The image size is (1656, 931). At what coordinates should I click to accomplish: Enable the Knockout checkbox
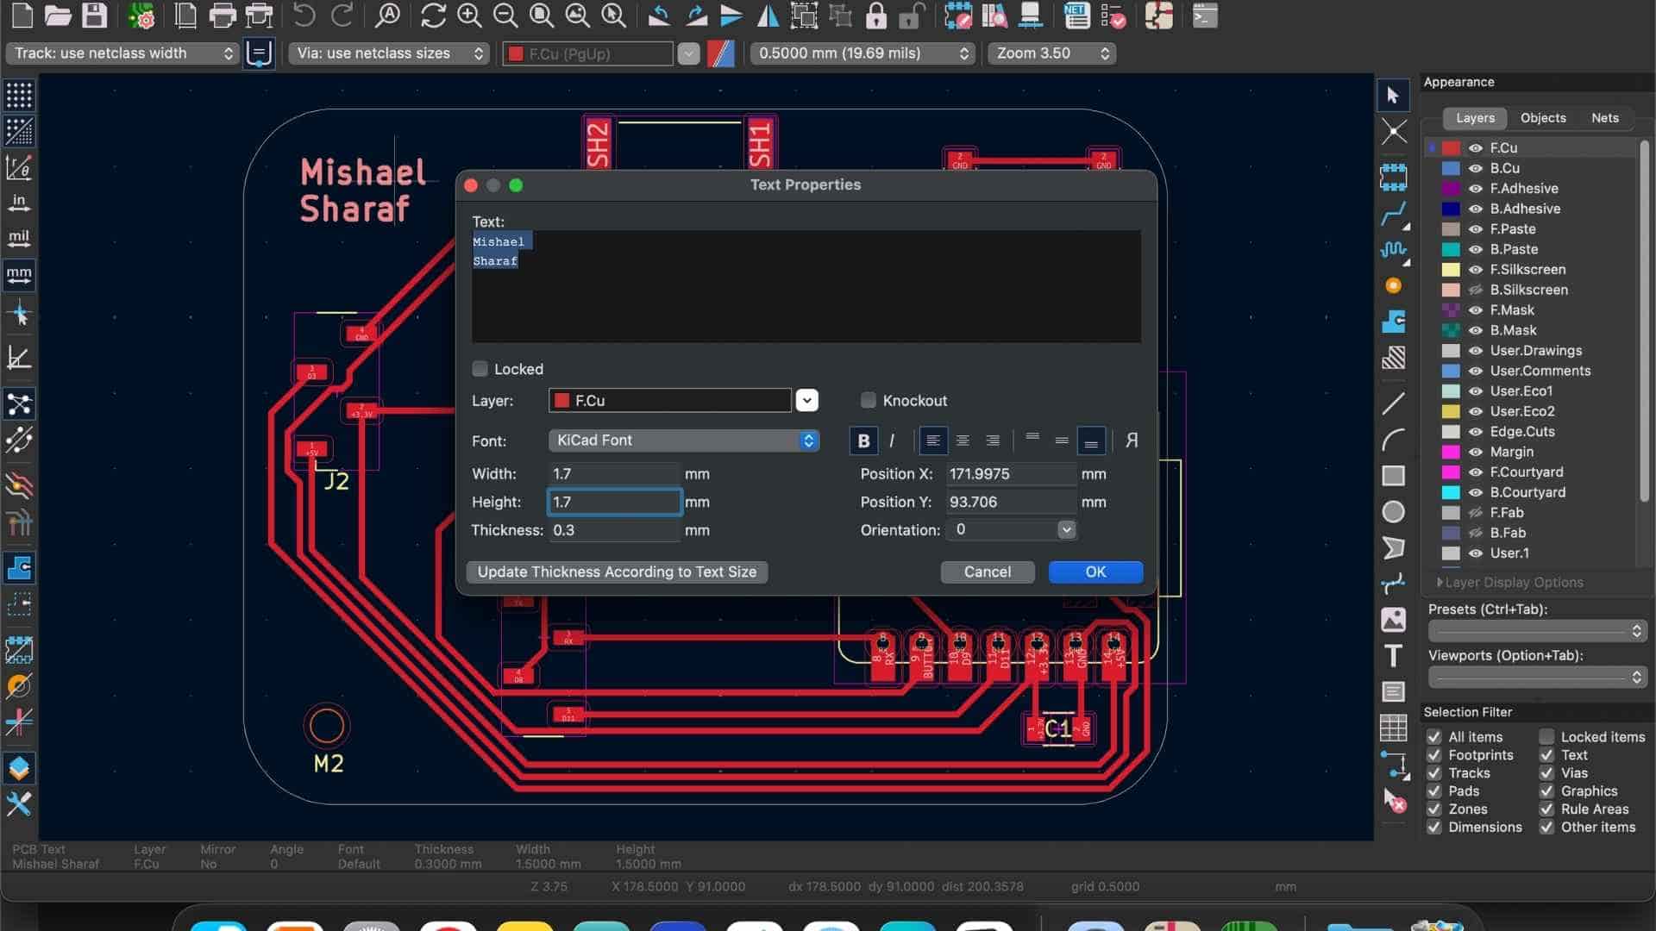pos(869,400)
